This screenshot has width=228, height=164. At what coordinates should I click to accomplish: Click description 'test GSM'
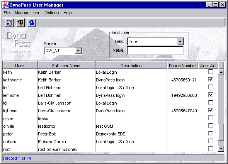[104, 126]
